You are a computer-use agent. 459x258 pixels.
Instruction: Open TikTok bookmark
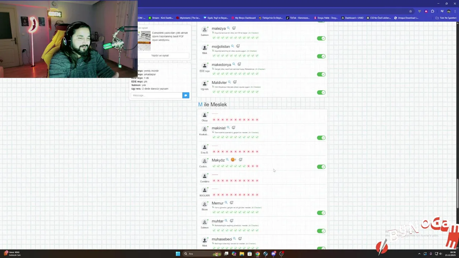pos(298,18)
